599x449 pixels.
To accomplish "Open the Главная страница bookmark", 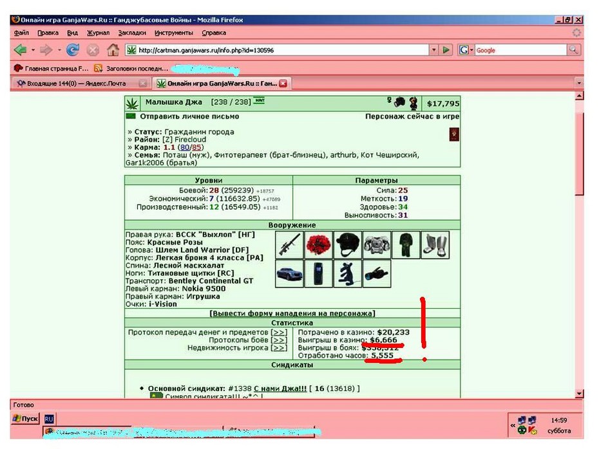I will pos(51,69).
